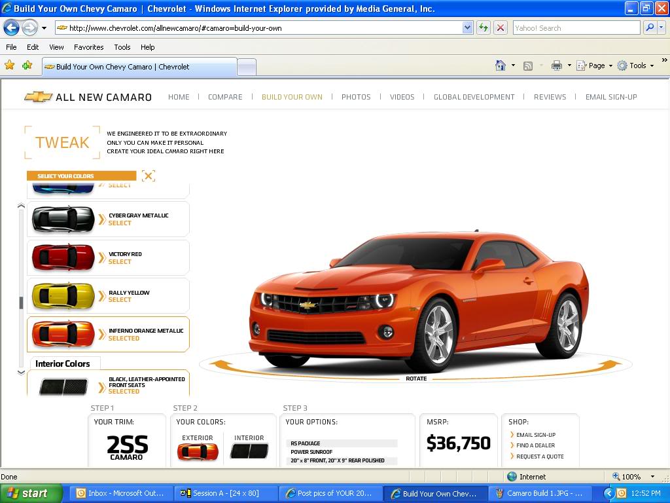Switch to Inbox - Microsoft Outlook taskbar button
The width and height of the screenshot is (670, 503).
point(120,493)
